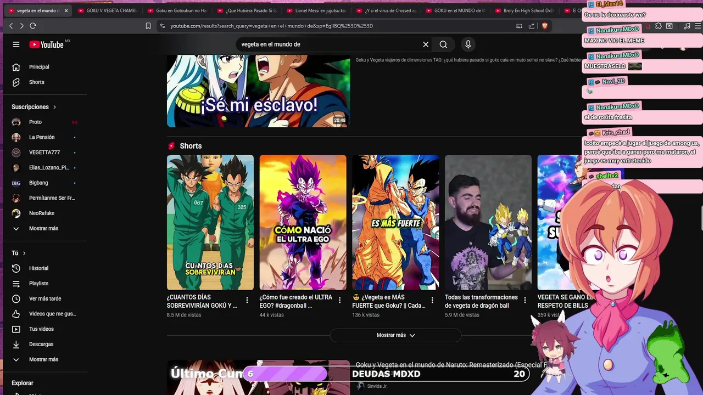Expand Tú list with Mostrar más
703x395 pixels.
tap(44, 359)
